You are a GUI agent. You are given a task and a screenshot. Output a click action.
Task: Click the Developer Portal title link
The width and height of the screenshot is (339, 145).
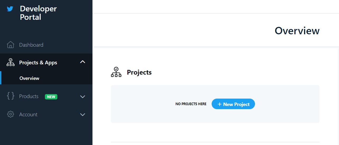pos(38,13)
